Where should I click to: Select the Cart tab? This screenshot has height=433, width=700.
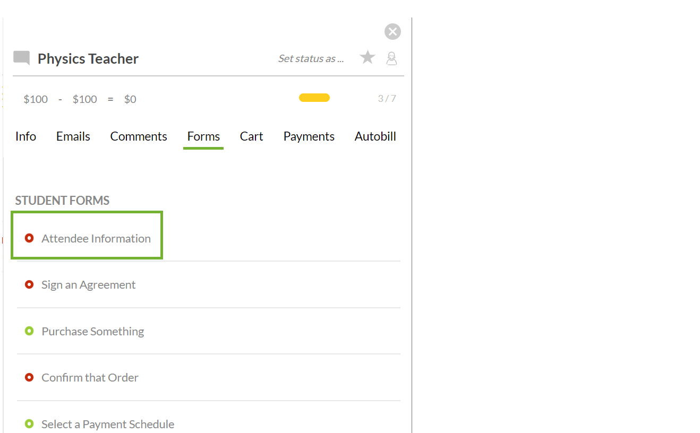click(x=251, y=136)
